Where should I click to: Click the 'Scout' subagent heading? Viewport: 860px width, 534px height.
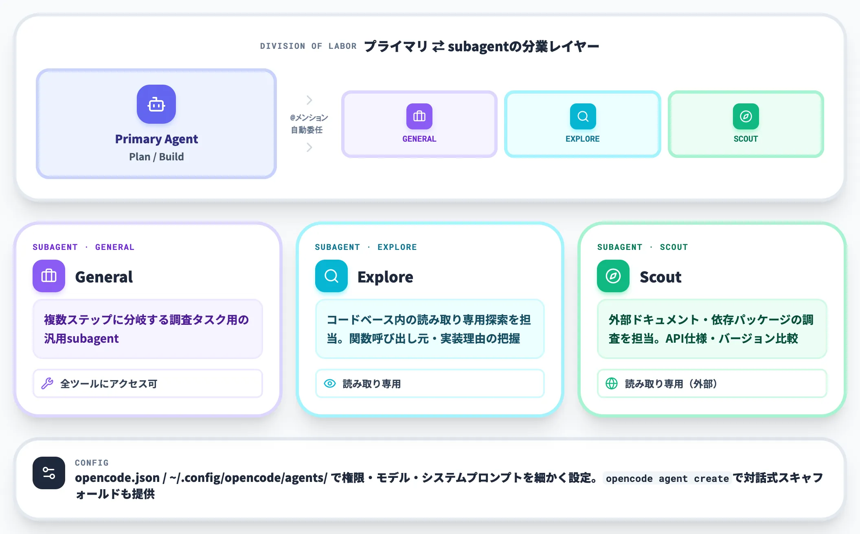click(x=660, y=277)
